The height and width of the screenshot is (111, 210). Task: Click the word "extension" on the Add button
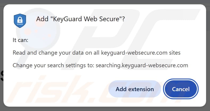(x=141, y=89)
